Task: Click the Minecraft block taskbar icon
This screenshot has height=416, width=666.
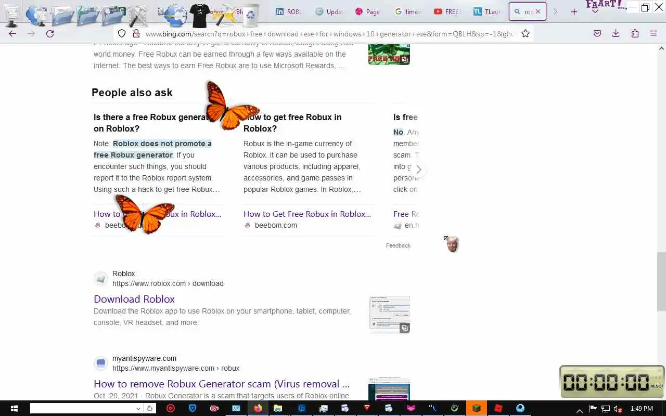Action: point(477,408)
